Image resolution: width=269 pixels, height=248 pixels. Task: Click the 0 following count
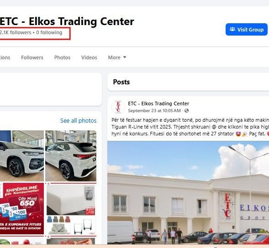[x=49, y=32]
